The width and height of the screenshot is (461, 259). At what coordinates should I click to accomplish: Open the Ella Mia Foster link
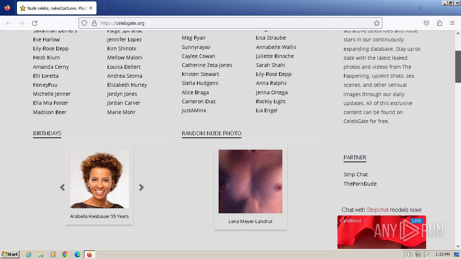click(50, 103)
